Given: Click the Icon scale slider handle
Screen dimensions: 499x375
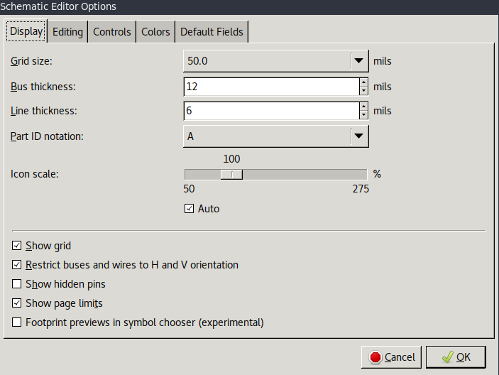Looking at the screenshot, I should click(x=231, y=175).
